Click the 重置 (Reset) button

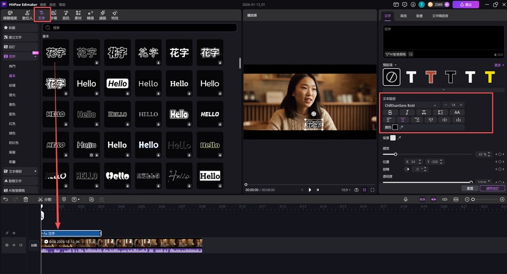pyautogui.click(x=470, y=189)
